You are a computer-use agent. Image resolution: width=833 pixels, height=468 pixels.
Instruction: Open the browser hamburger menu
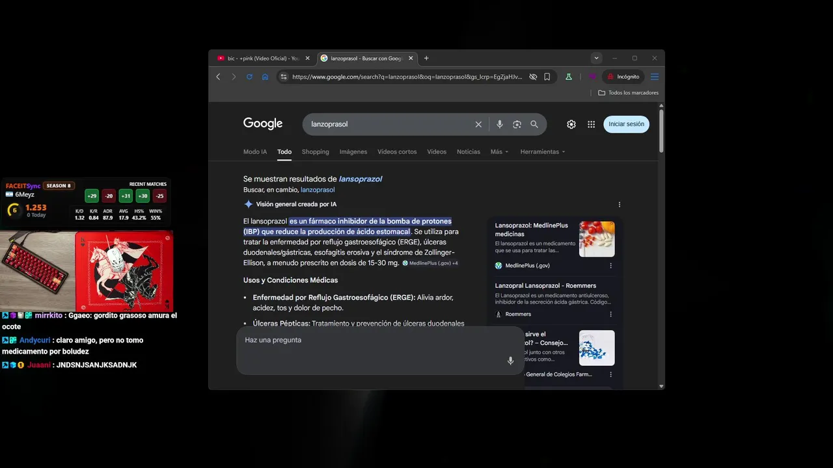(655, 77)
